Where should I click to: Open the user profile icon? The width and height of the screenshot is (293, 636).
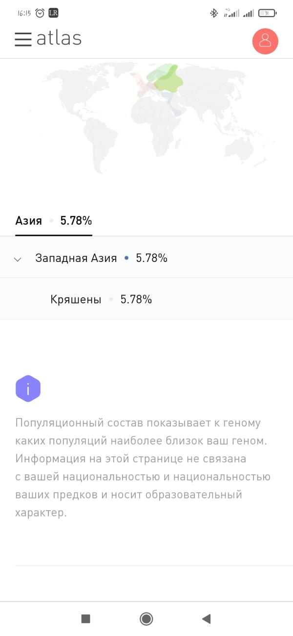pyautogui.click(x=265, y=41)
